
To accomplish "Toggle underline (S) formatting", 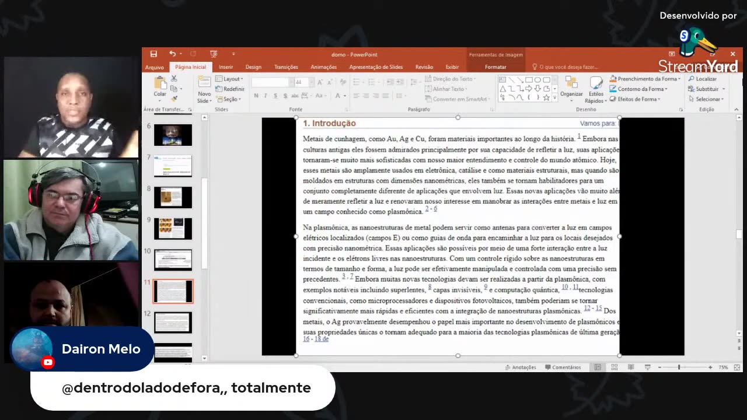I will click(x=274, y=96).
